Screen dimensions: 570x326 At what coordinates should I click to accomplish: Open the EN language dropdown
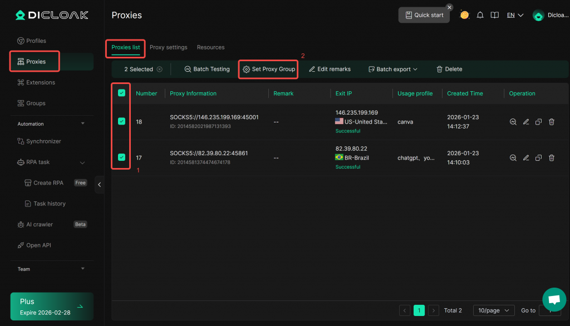(x=515, y=15)
